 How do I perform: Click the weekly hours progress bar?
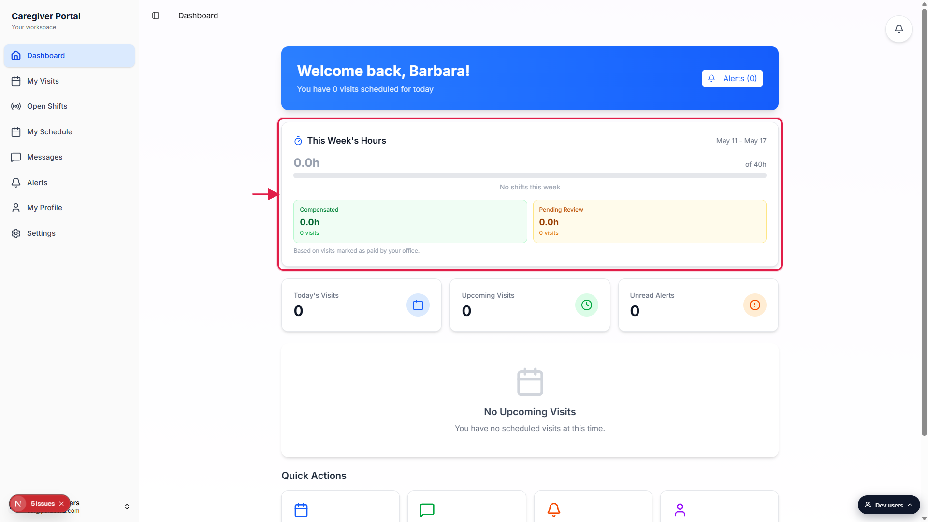click(530, 175)
